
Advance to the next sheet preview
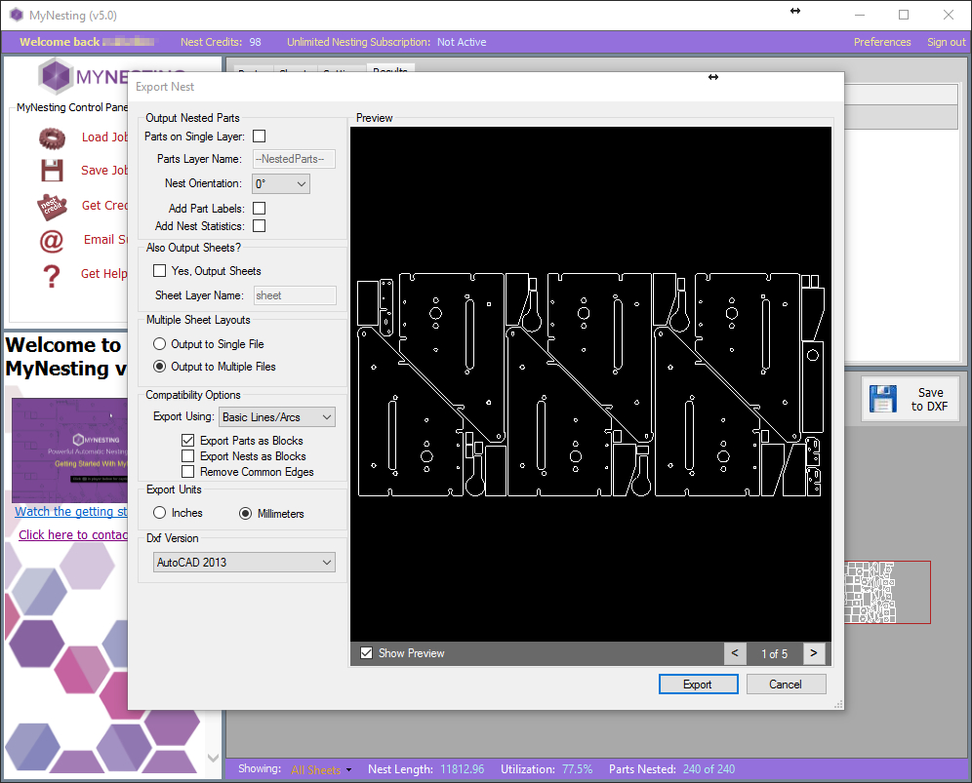tap(813, 653)
